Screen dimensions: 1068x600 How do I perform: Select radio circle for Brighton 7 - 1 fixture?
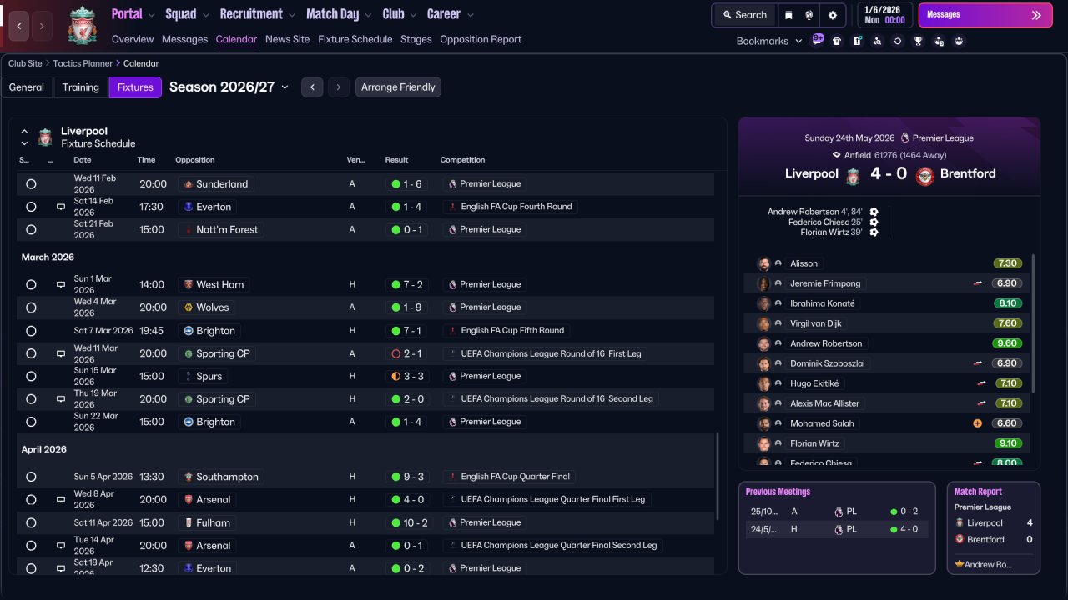click(x=31, y=331)
